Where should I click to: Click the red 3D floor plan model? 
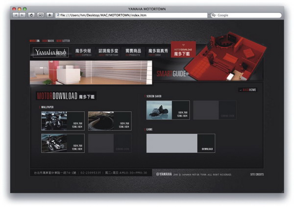225,57
